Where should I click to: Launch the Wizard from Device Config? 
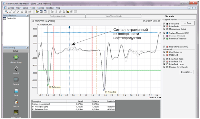[16, 70]
